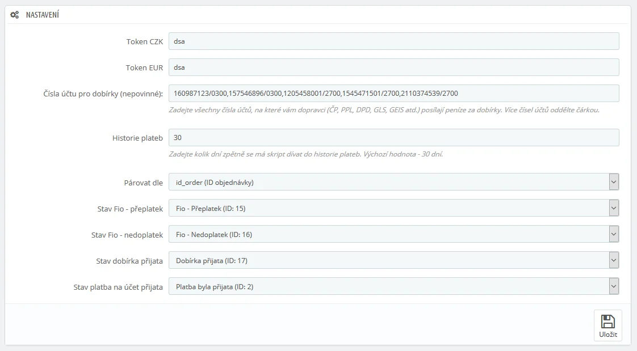Click the help text under the account numbers field
Viewport: 637px width, 351px height.
tap(384, 109)
